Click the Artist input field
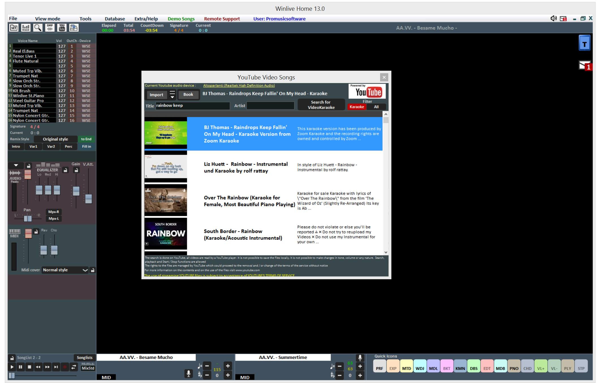The image size is (597, 383). click(270, 106)
